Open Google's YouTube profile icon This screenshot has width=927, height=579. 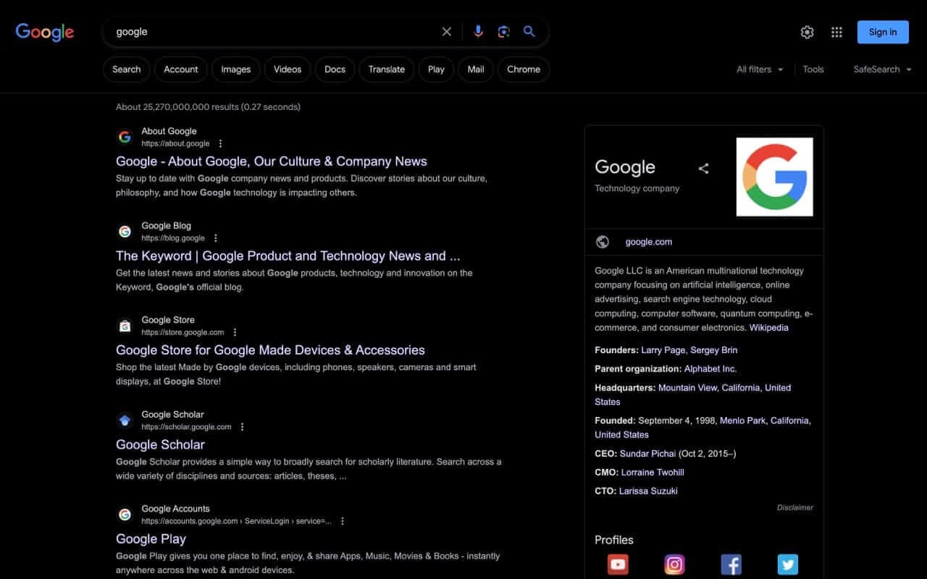pyautogui.click(x=618, y=565)
